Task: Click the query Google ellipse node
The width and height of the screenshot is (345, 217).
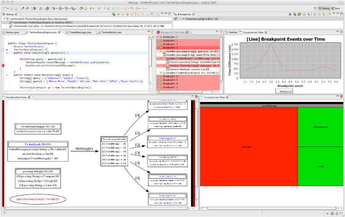Action: [x=38, y=199]
